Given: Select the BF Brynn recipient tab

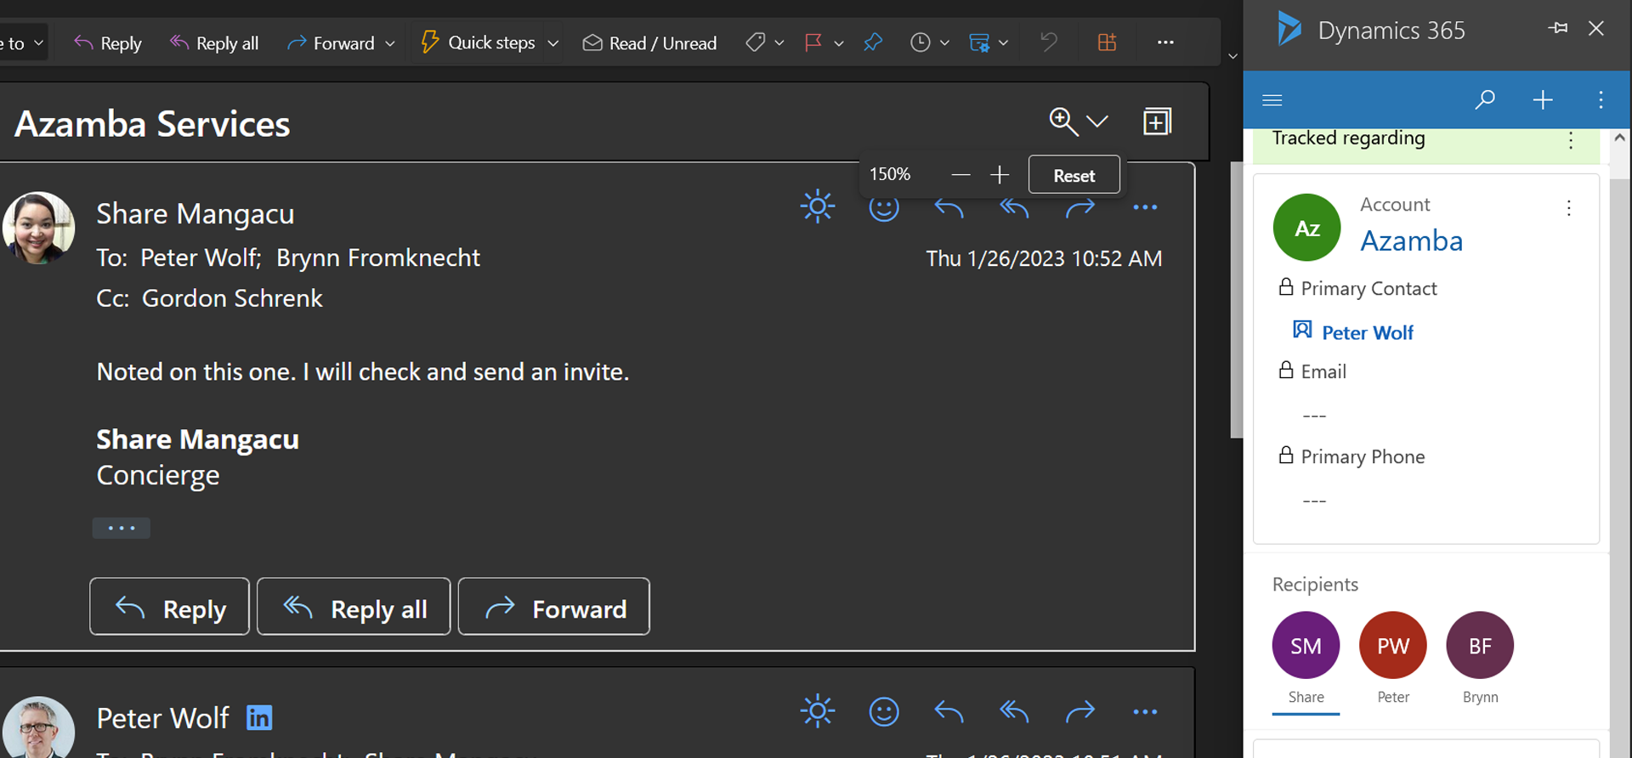Looking at the screenshot, I should [1480, 659].
